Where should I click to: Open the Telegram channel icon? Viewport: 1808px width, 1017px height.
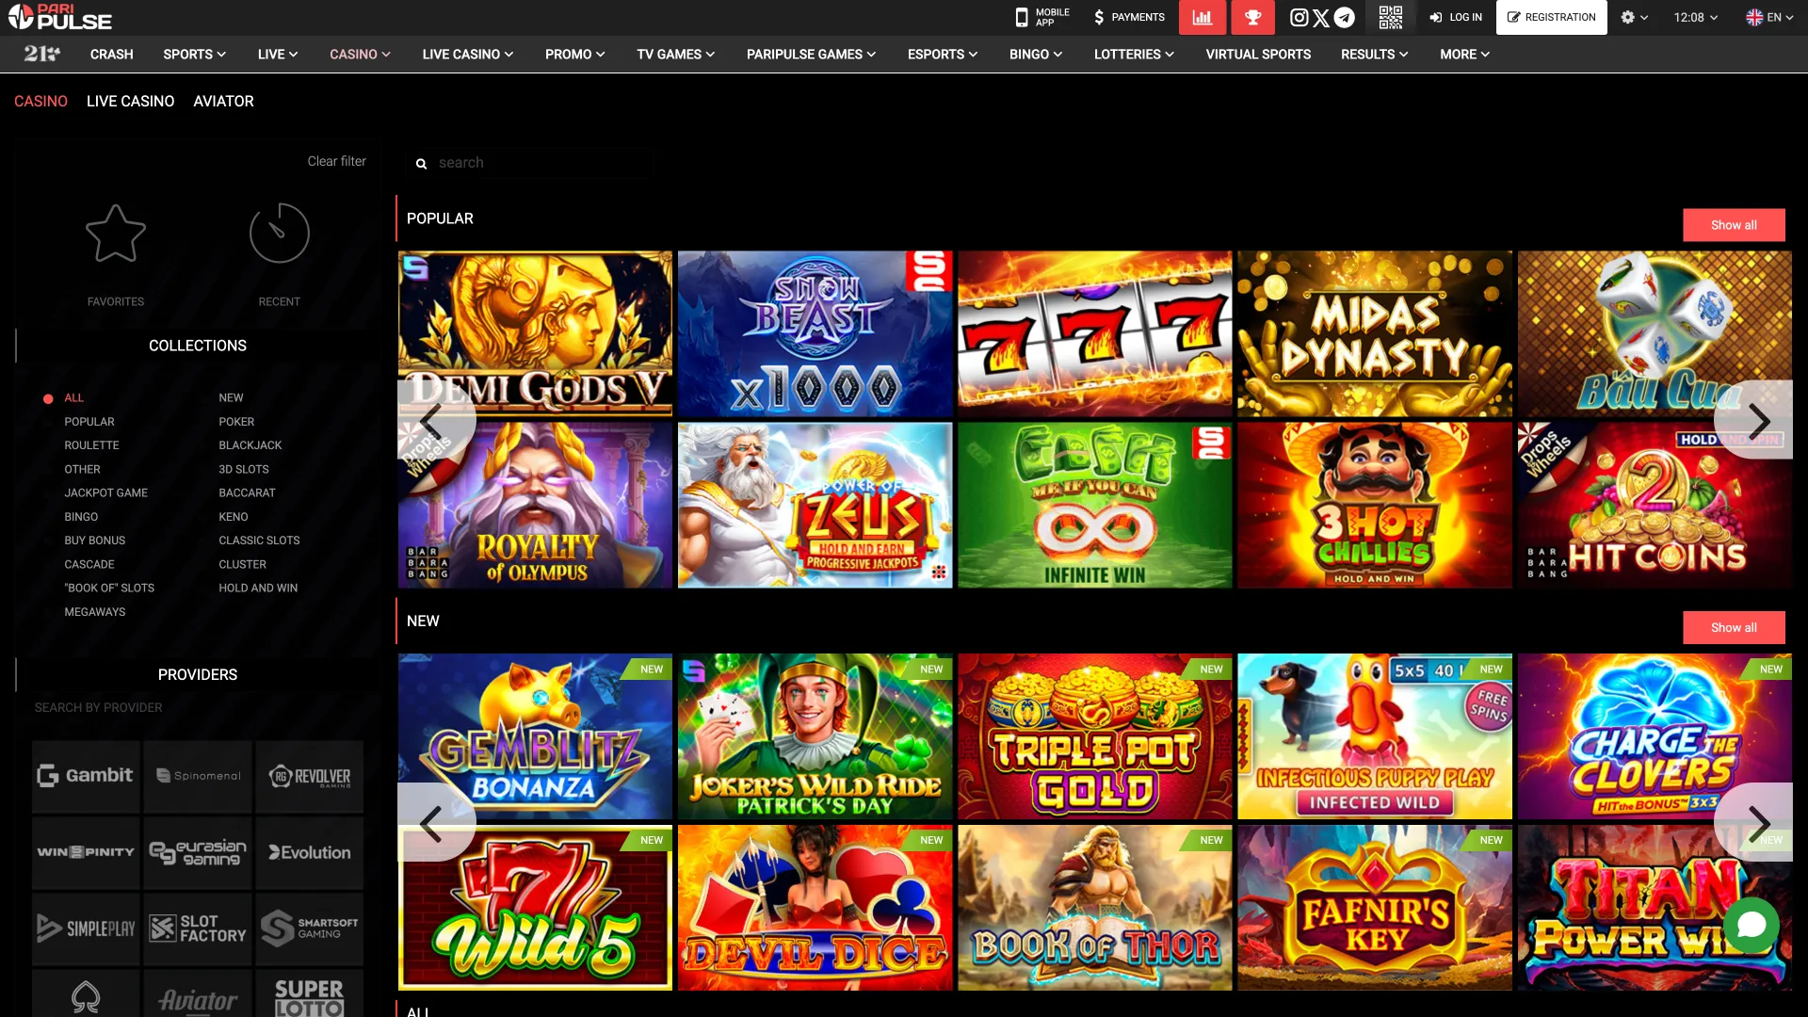1345,17
